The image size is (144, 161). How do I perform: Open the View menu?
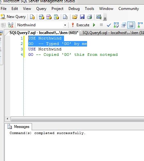coord(27,9)
